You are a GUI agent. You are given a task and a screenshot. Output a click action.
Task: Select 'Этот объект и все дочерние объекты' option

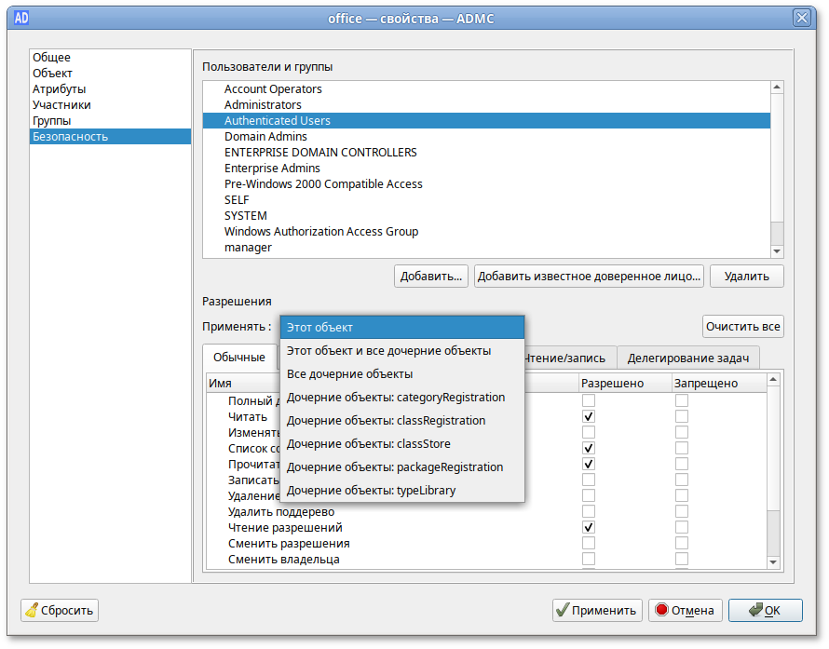(x=388, y=351)
